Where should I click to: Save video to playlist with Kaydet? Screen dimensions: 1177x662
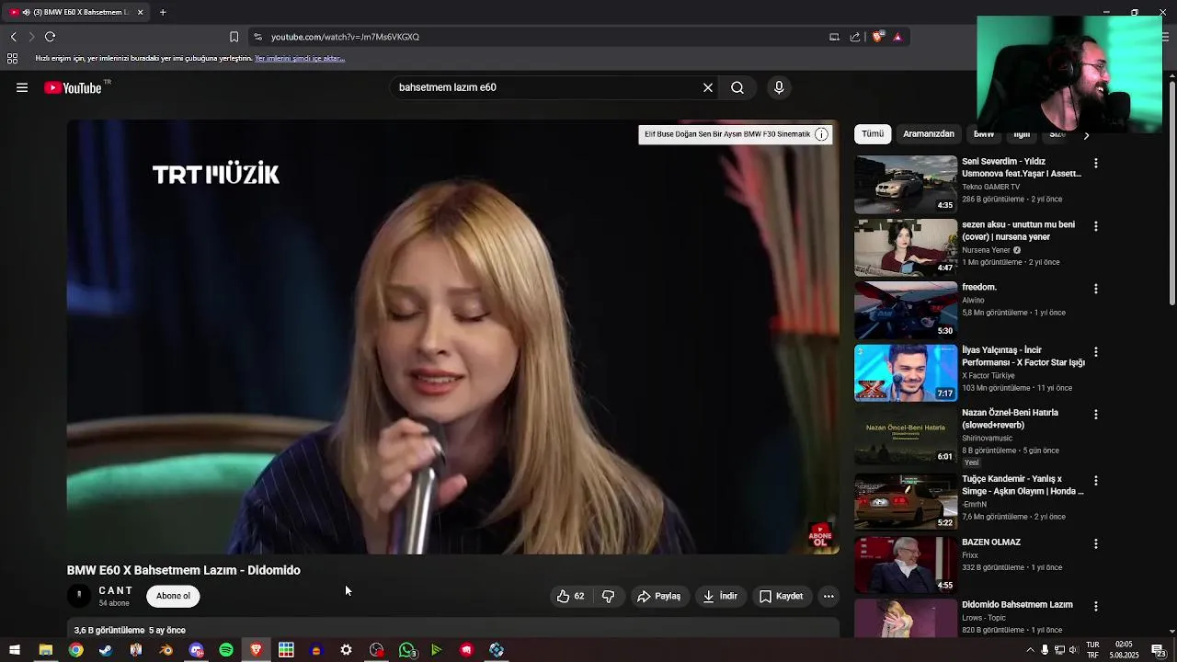pyautogui.click(x=781, y=596)
